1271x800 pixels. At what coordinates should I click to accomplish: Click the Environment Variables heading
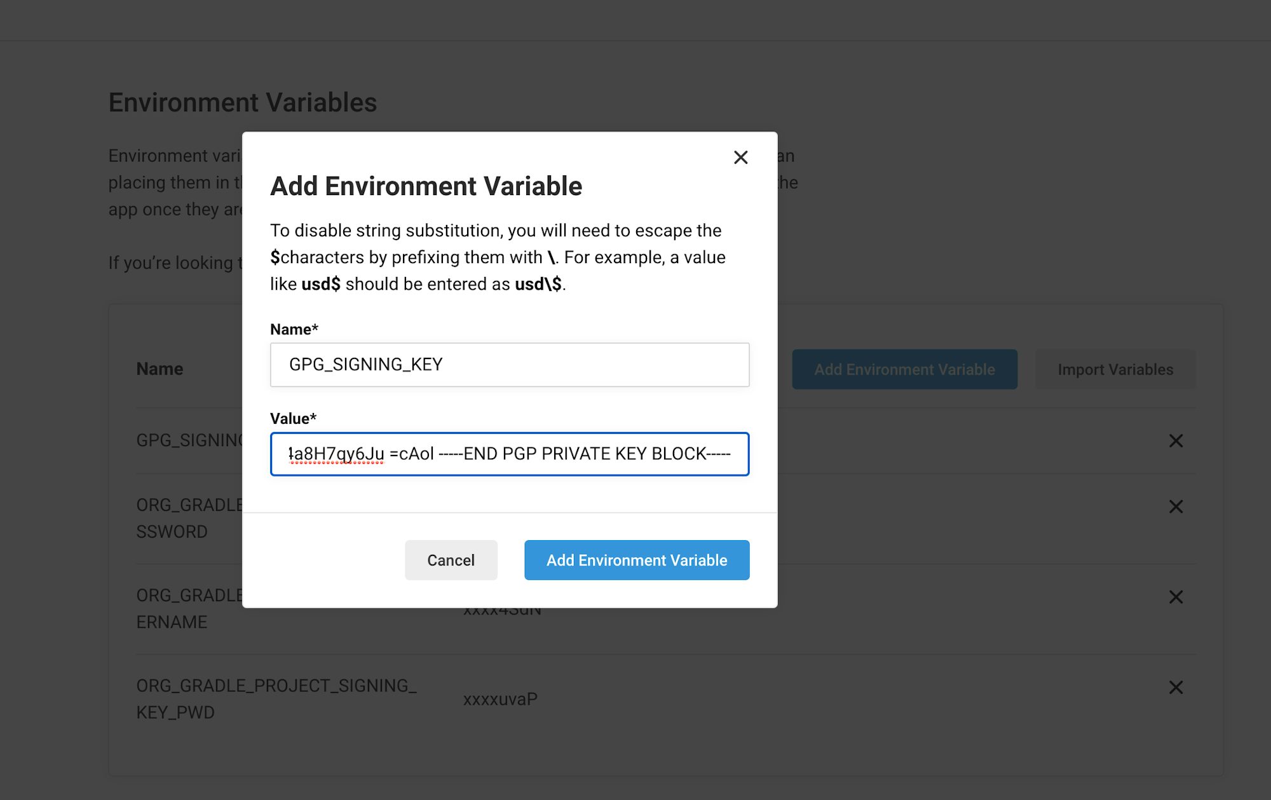coord(243,102)
